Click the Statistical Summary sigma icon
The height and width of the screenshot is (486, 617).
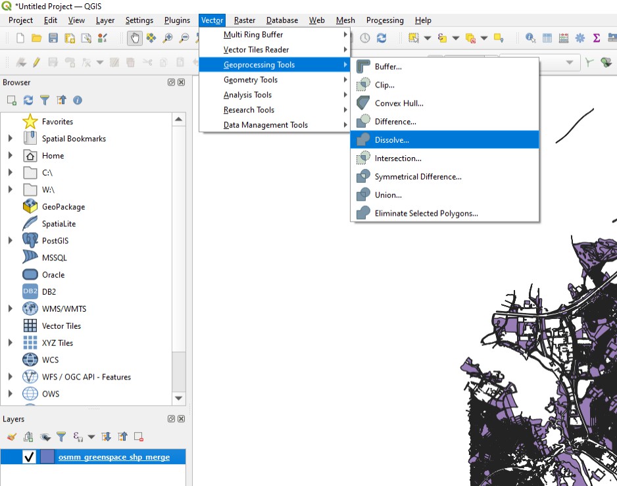pos(596,38)
